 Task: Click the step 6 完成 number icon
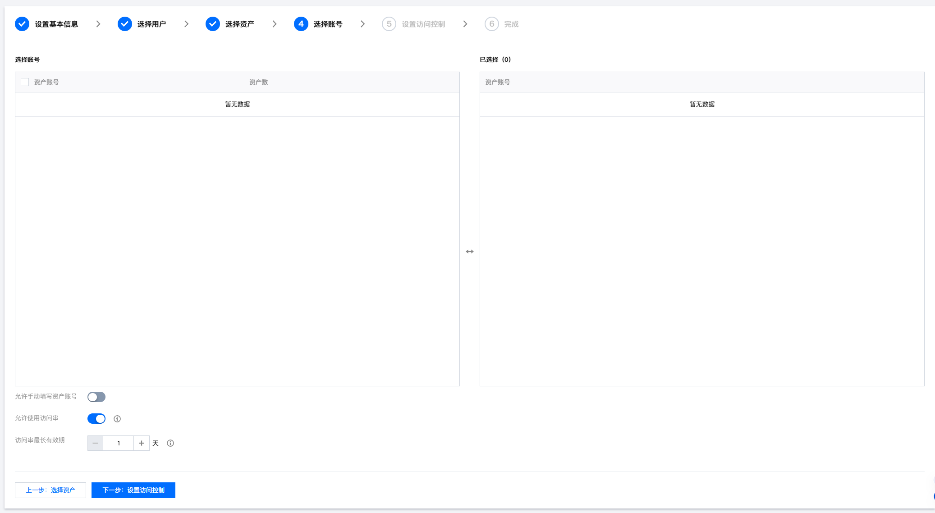pyautogui.click(x=492, y=24)
